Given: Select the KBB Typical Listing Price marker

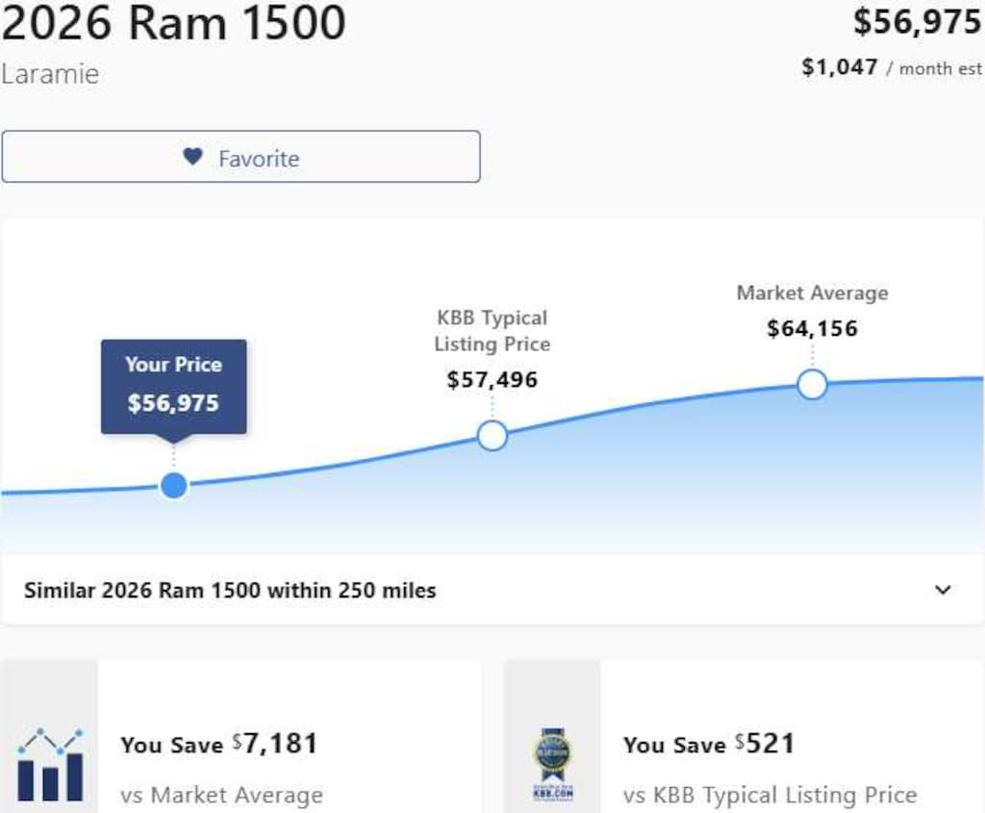Looking at the screenshot, I should click(x=492, y=436).
